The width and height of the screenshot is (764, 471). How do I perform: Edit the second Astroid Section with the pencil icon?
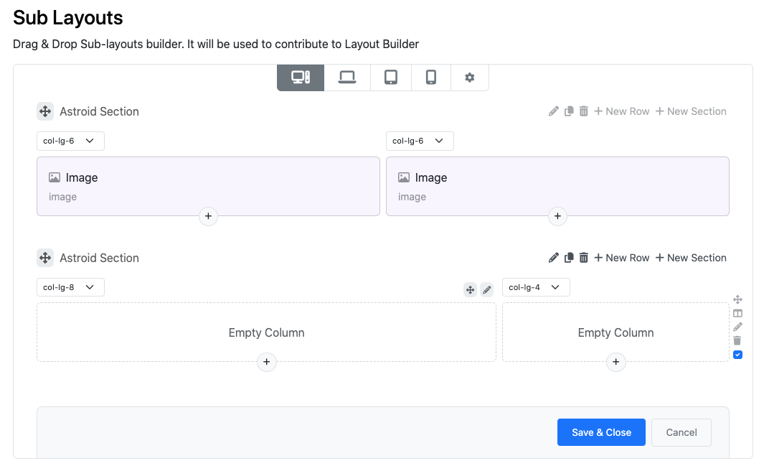tap(554, 258)
